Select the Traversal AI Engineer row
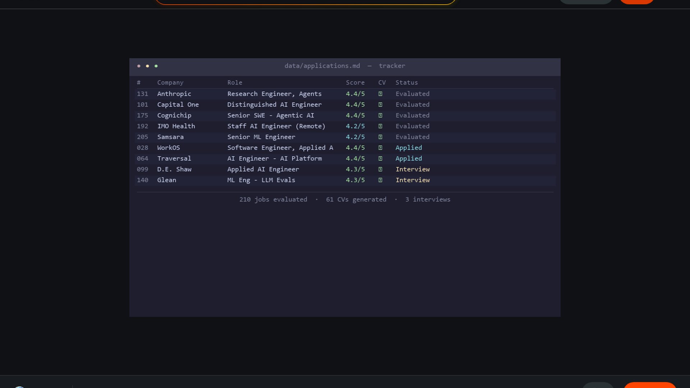The height and width of the screenshot is (388, 690). coord(274,158)
